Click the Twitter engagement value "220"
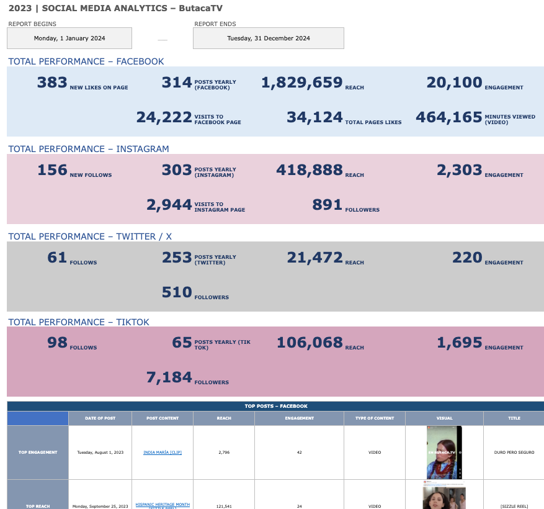The image size is (544, 509). [467, 258]
